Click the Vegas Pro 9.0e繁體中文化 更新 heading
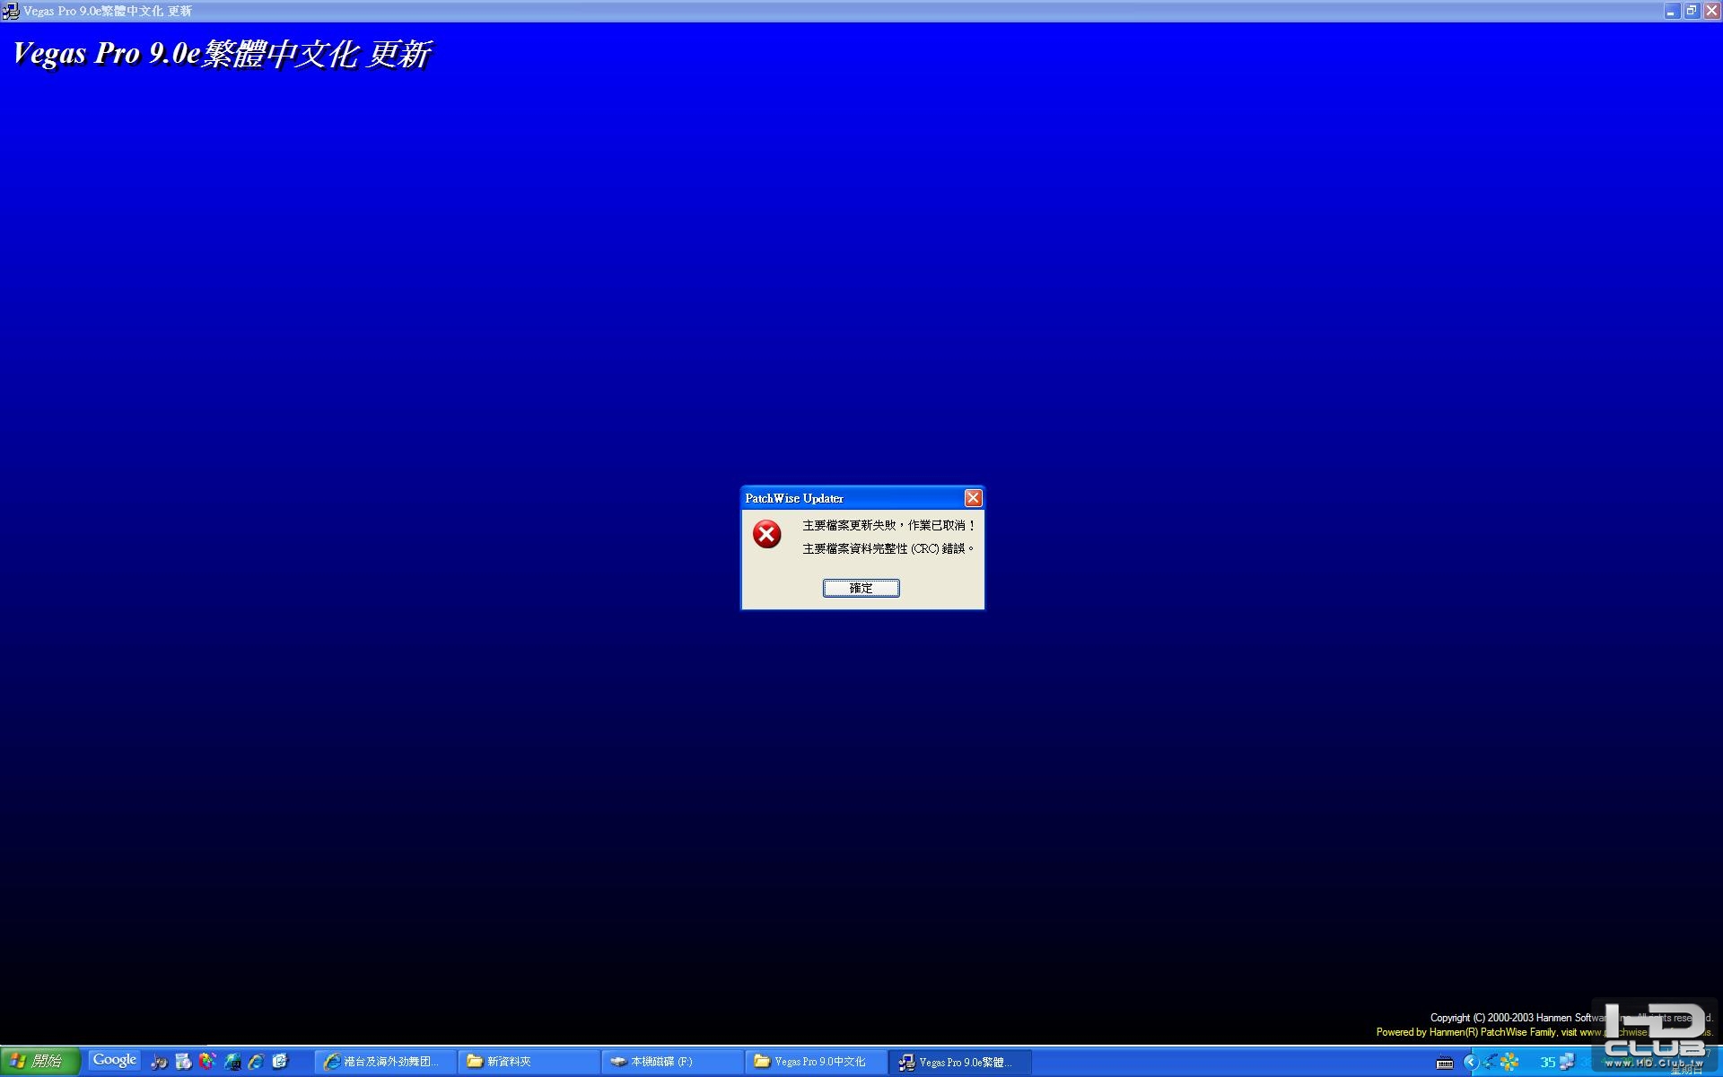Screen dimensions: 1723x1077 pyautogui.click(x=222, y=54)
